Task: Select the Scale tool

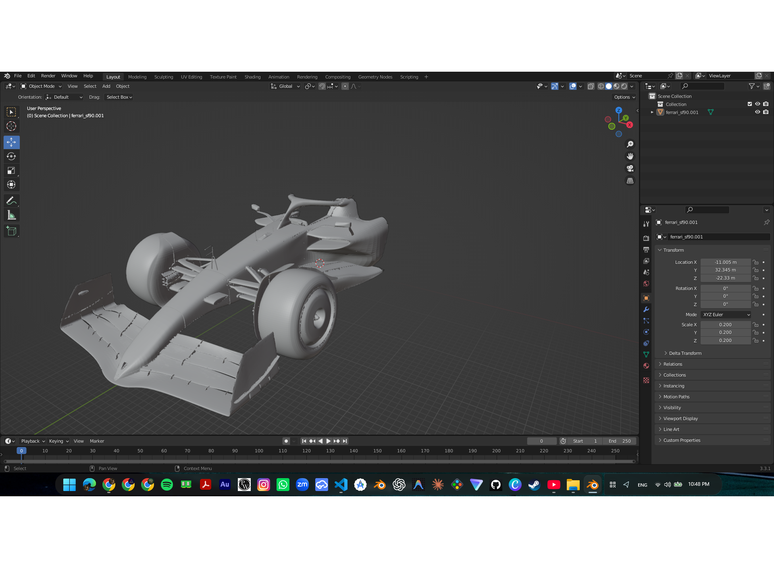Action: tap(11, 170)
